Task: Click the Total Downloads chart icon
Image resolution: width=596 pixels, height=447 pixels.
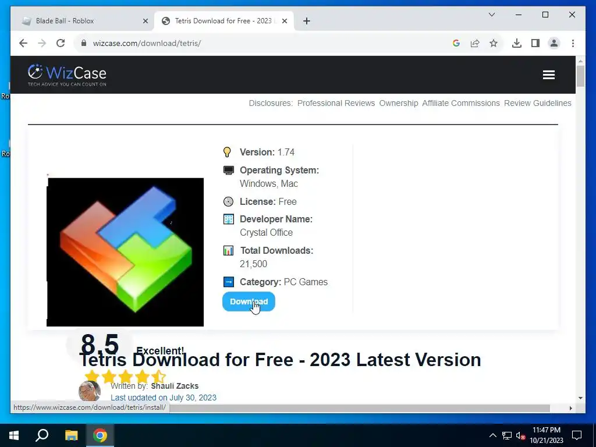Action: point(228,250)
